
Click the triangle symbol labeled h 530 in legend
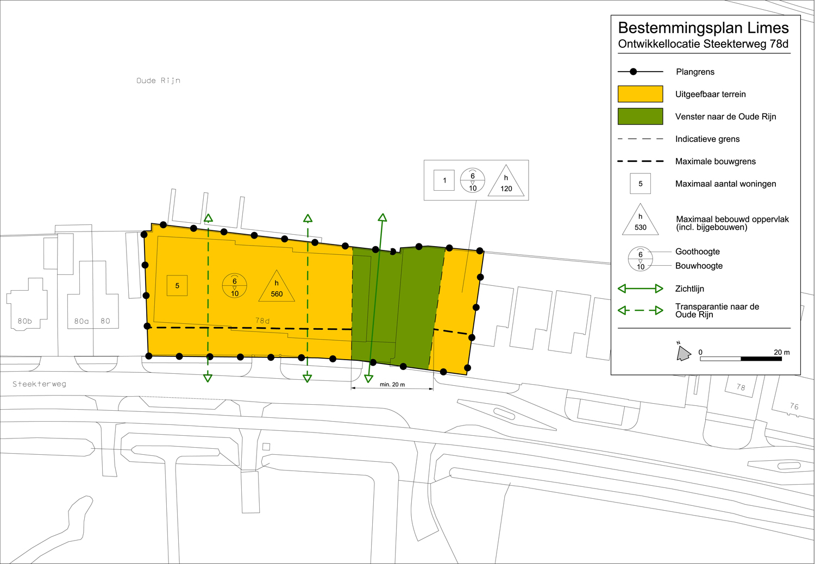(x=641, y=220)
